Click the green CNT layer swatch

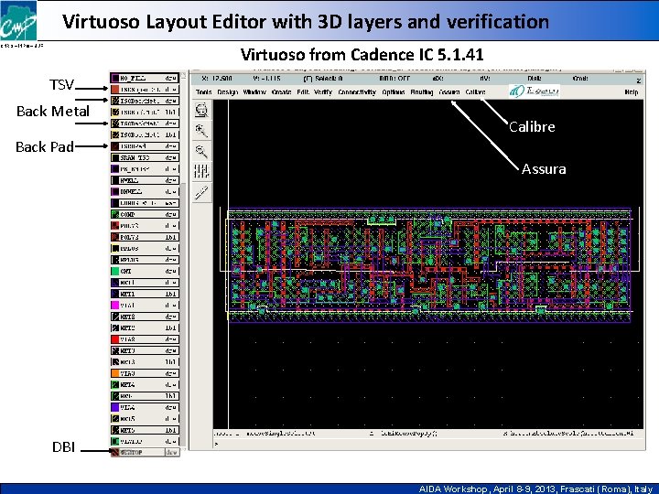tap(114, 272)
